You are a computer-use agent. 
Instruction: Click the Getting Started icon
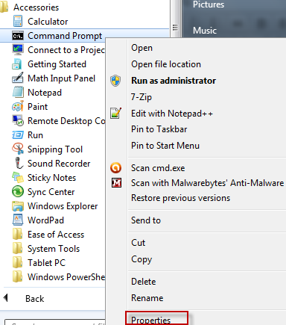pos(17,64)
